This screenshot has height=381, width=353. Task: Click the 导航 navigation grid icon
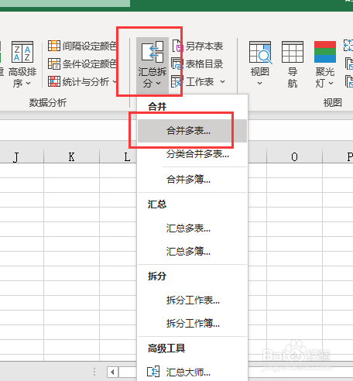[x=293, y=52]
